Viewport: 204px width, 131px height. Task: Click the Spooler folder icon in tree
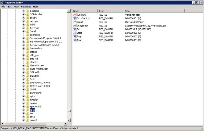[x=27, y=100]
